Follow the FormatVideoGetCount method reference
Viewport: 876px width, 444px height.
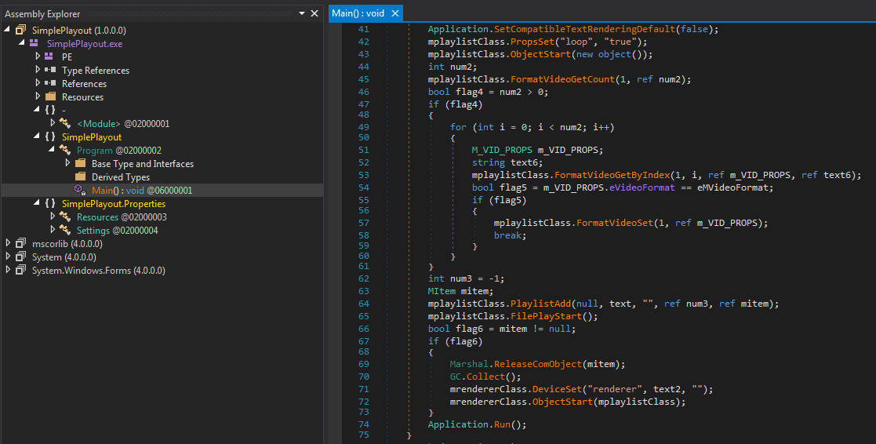(564, 79)
